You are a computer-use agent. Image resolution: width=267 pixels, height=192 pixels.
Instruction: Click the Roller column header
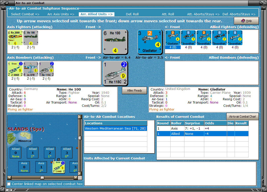pos(177,123)
